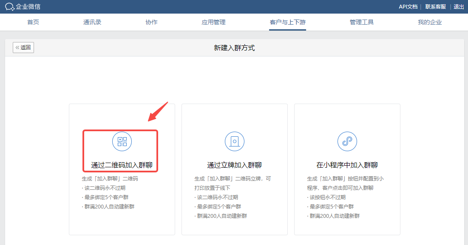This screenshot has width=468, height=245.
Task: Open the 管理工具 tab
Action: [362, 22]
